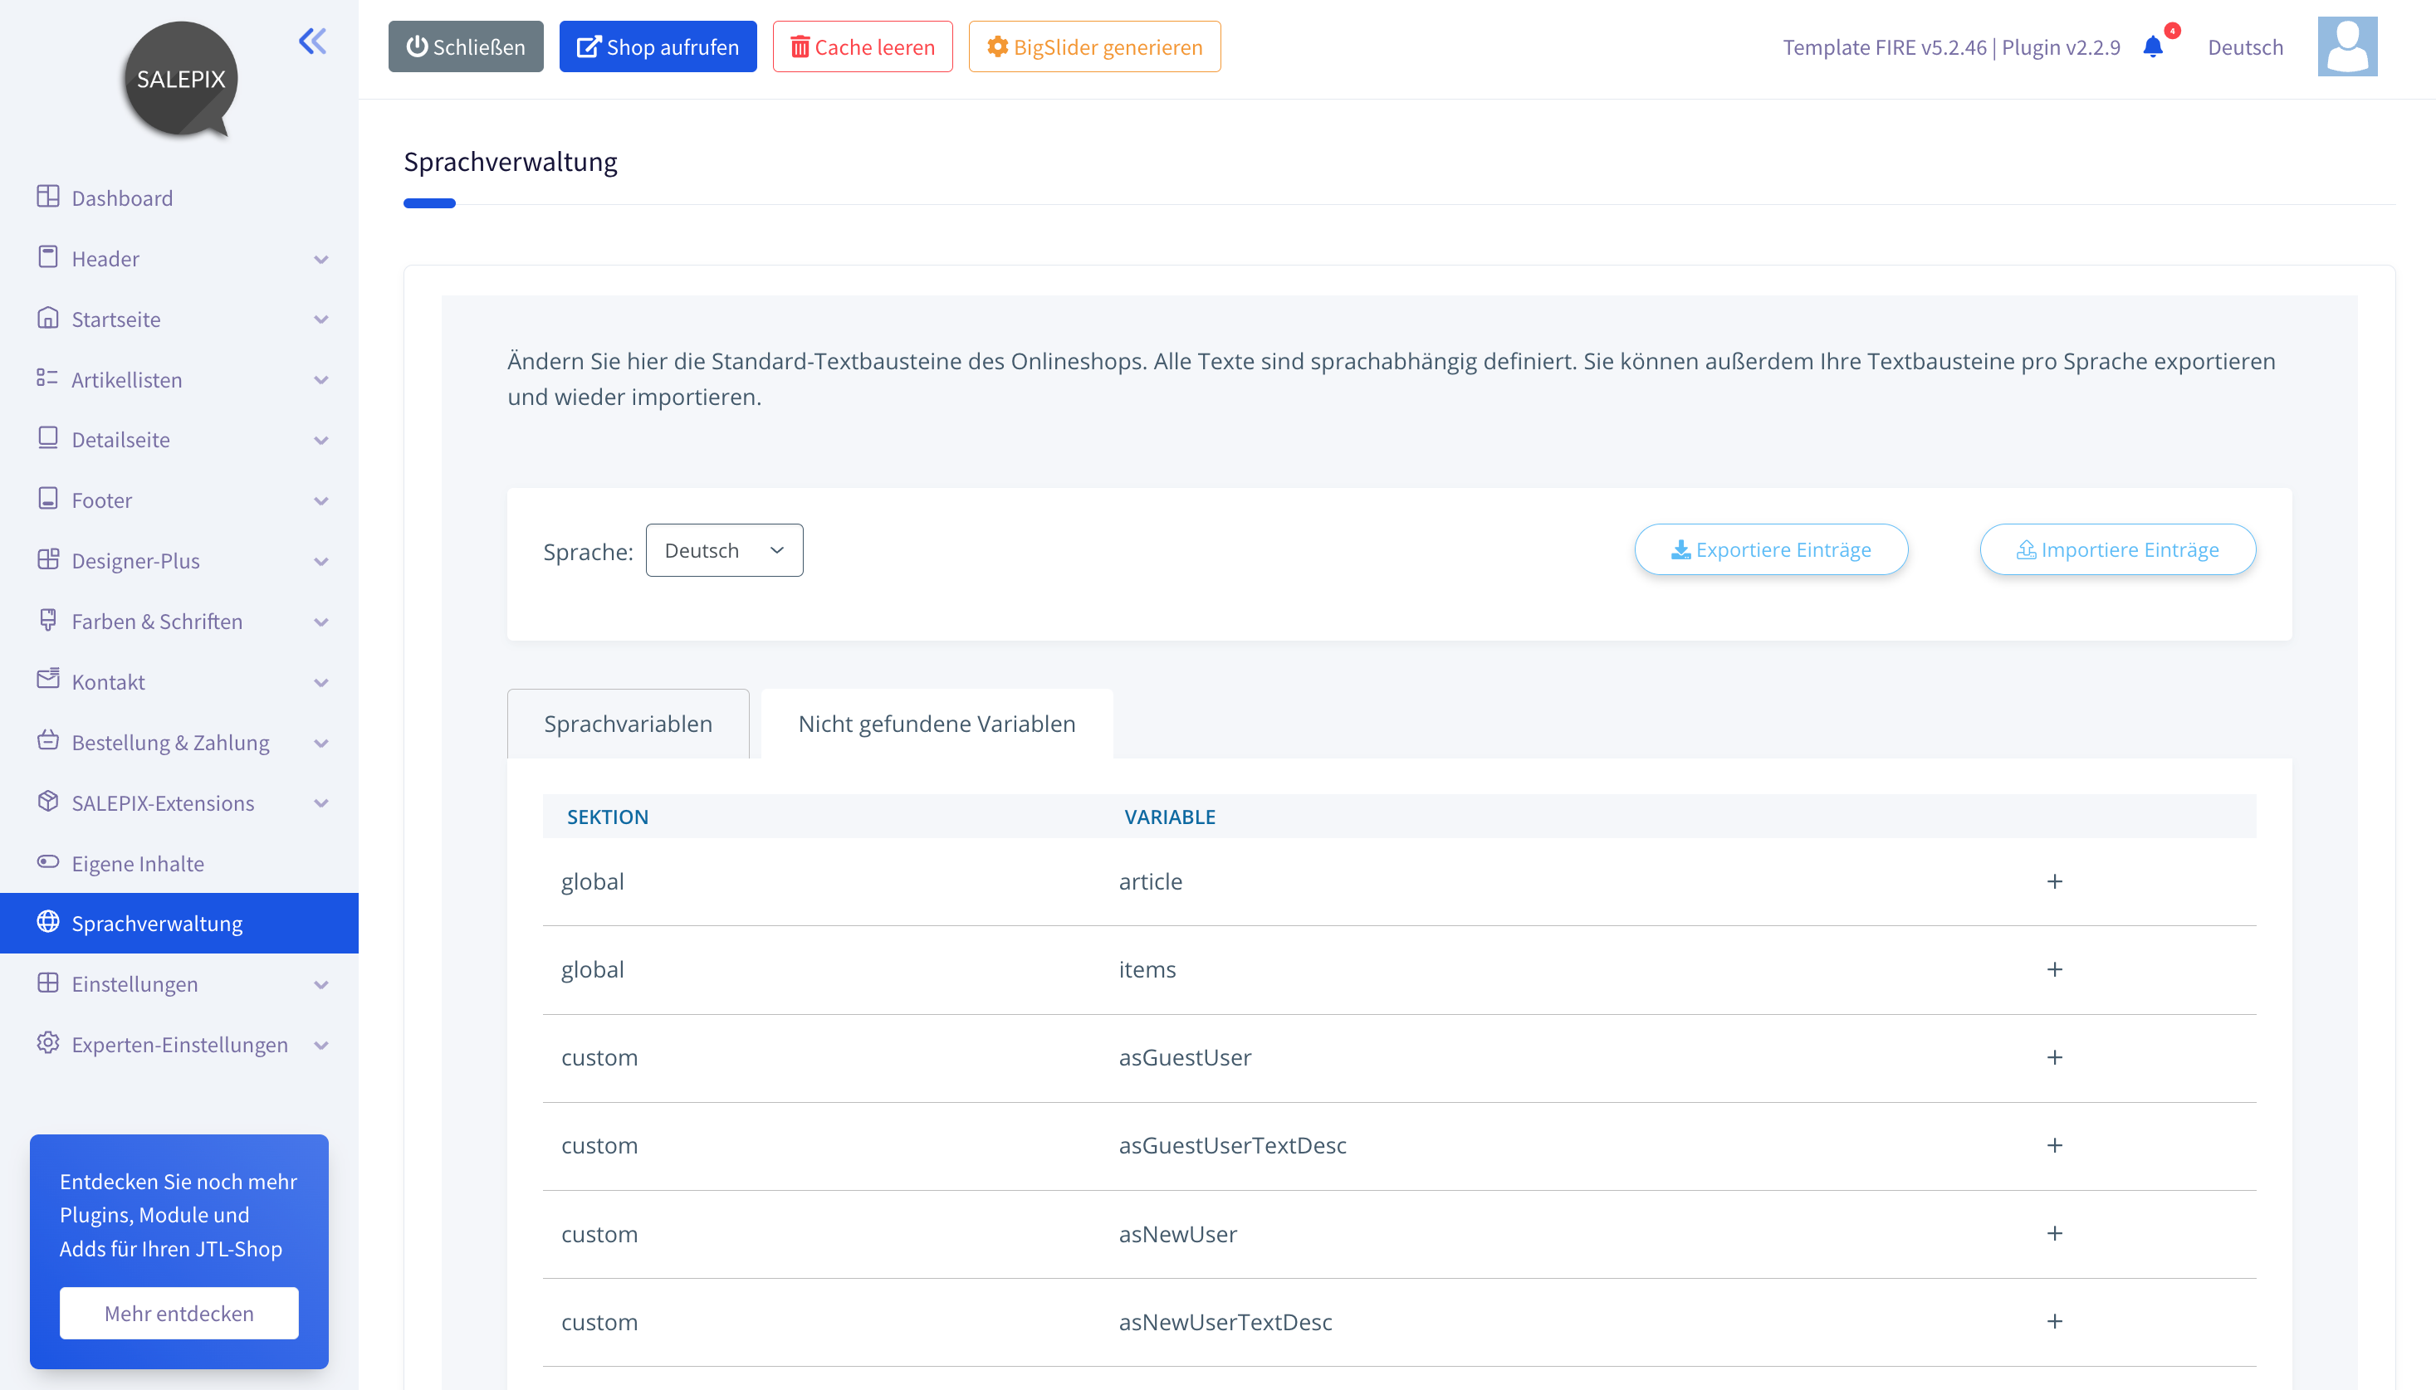Add the 'asGuestUserTextDesc' variable with plus icon
The width and height of the screenshot is (2436, 1390).
tap(2055, 1145)
